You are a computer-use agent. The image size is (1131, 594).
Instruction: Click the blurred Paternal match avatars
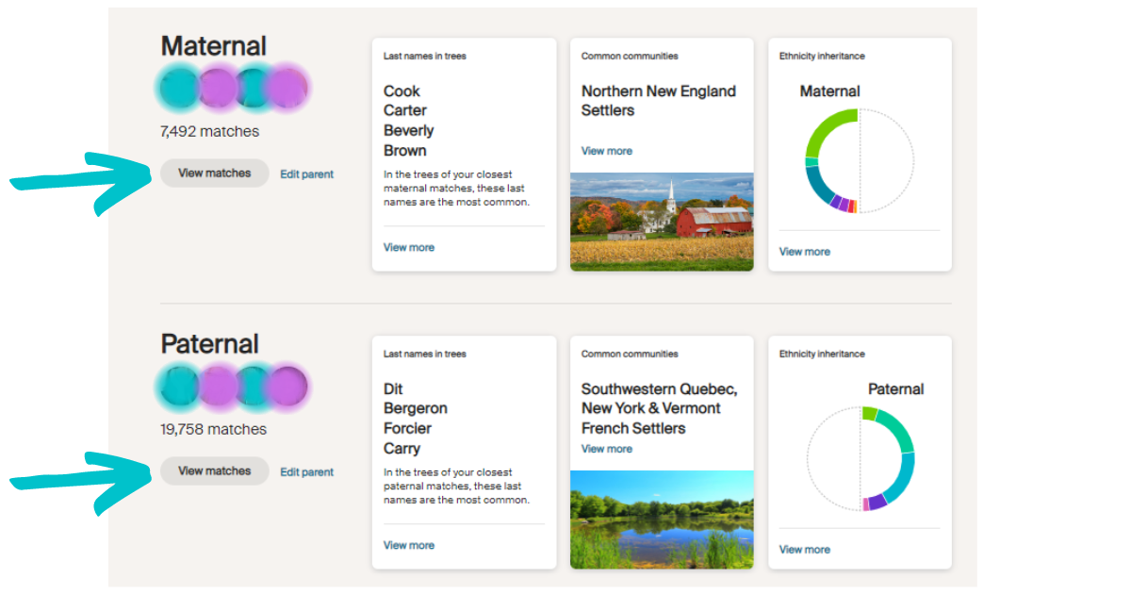tap(232, 386)
